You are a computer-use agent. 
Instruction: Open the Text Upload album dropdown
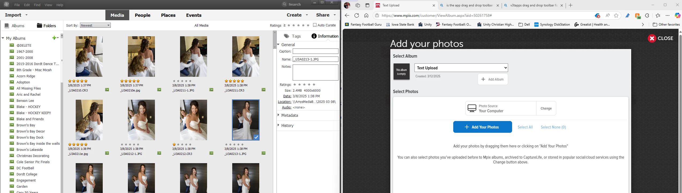461,68
